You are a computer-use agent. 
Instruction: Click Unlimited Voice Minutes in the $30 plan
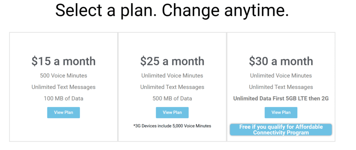point(281,76)
